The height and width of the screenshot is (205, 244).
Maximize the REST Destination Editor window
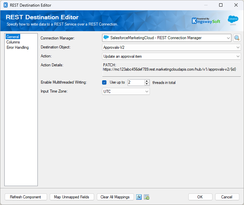[x=221, y=5]
